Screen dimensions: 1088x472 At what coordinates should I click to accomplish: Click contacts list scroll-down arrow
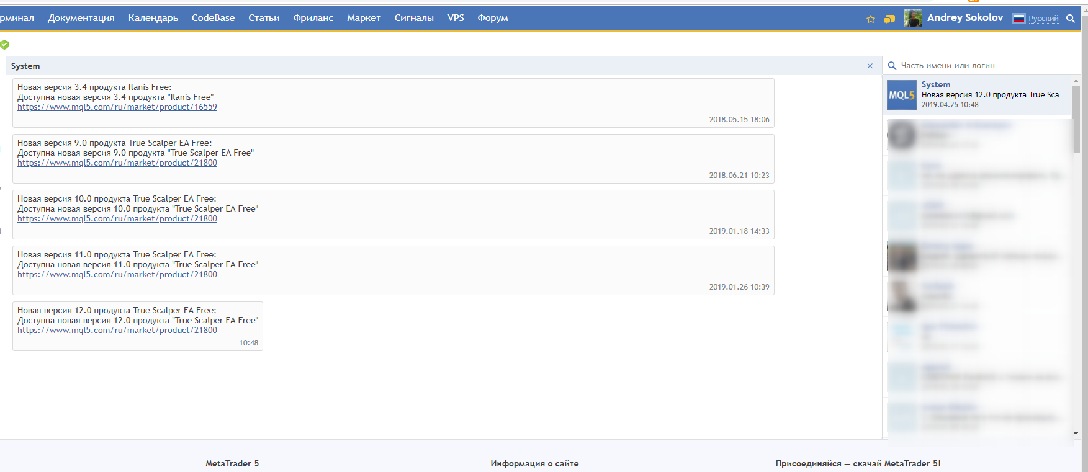pyautogui.click(x=1076, y=434)
